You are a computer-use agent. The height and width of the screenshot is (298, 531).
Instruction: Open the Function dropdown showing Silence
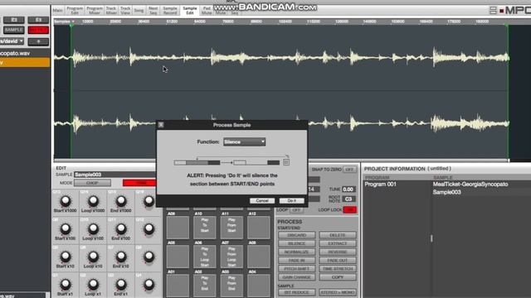pyautogui.click(x=244, y=142)
